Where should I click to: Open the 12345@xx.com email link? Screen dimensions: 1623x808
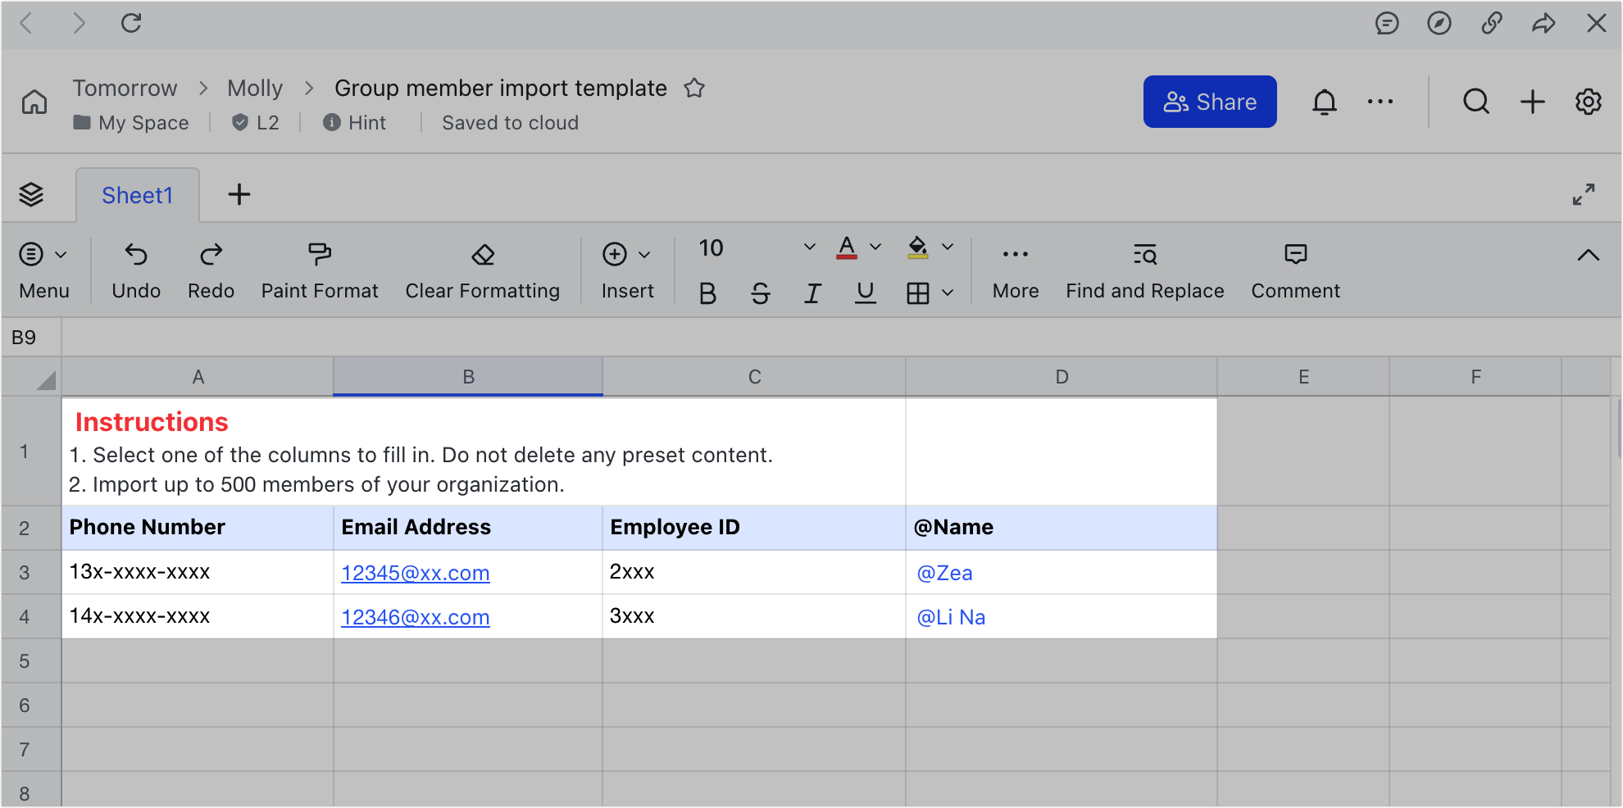click(415, 573)
